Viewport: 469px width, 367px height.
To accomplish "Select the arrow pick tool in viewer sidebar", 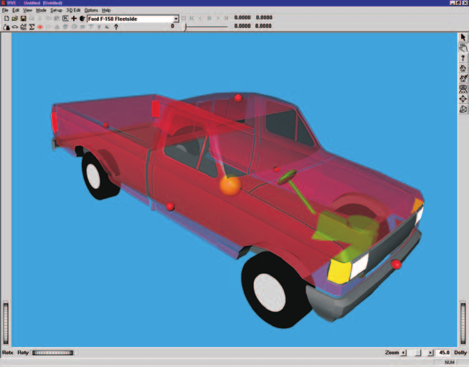I will click(x=463, y=37).
